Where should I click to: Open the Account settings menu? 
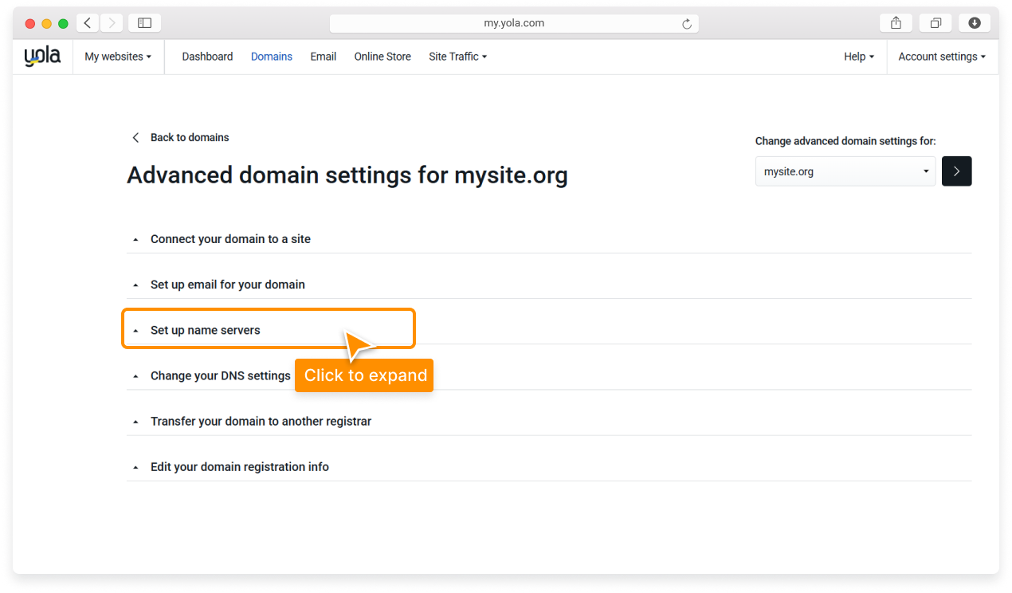point(941,57)
